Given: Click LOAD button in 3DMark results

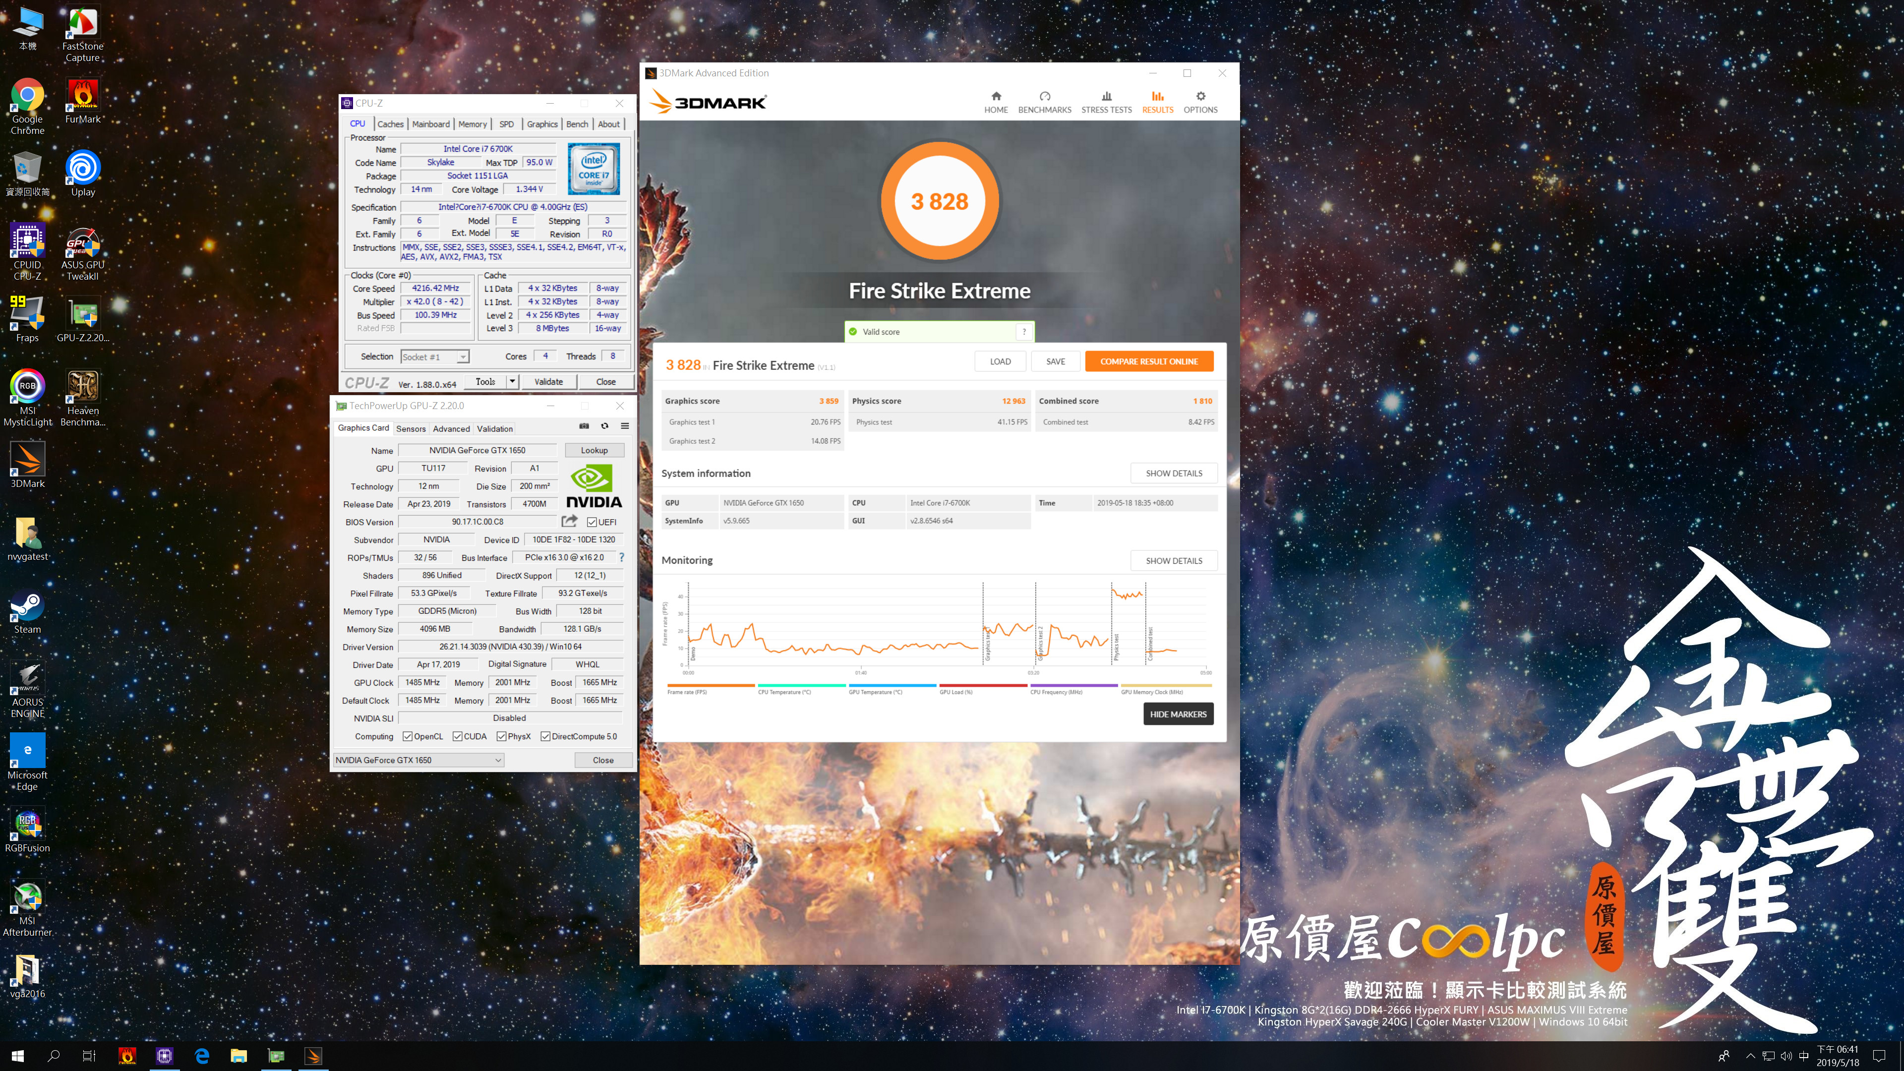Looking at the screenshot, I should [x=1000, y=361].
